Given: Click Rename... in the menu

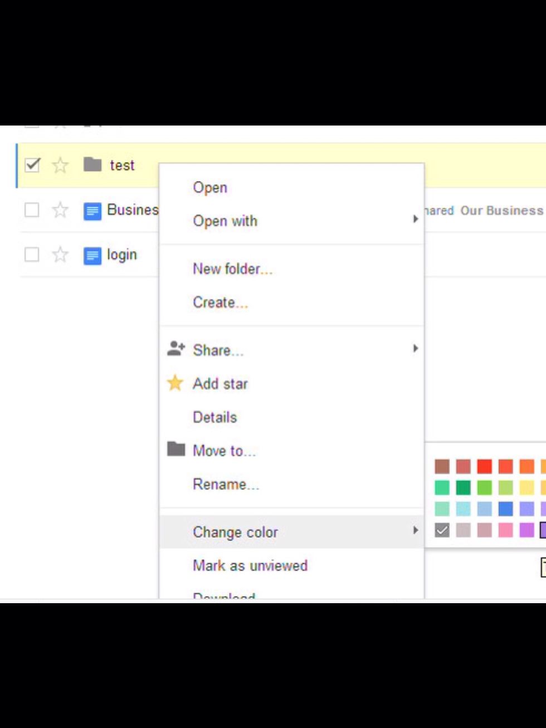Looking at the screenshot, I should (226, 484).
